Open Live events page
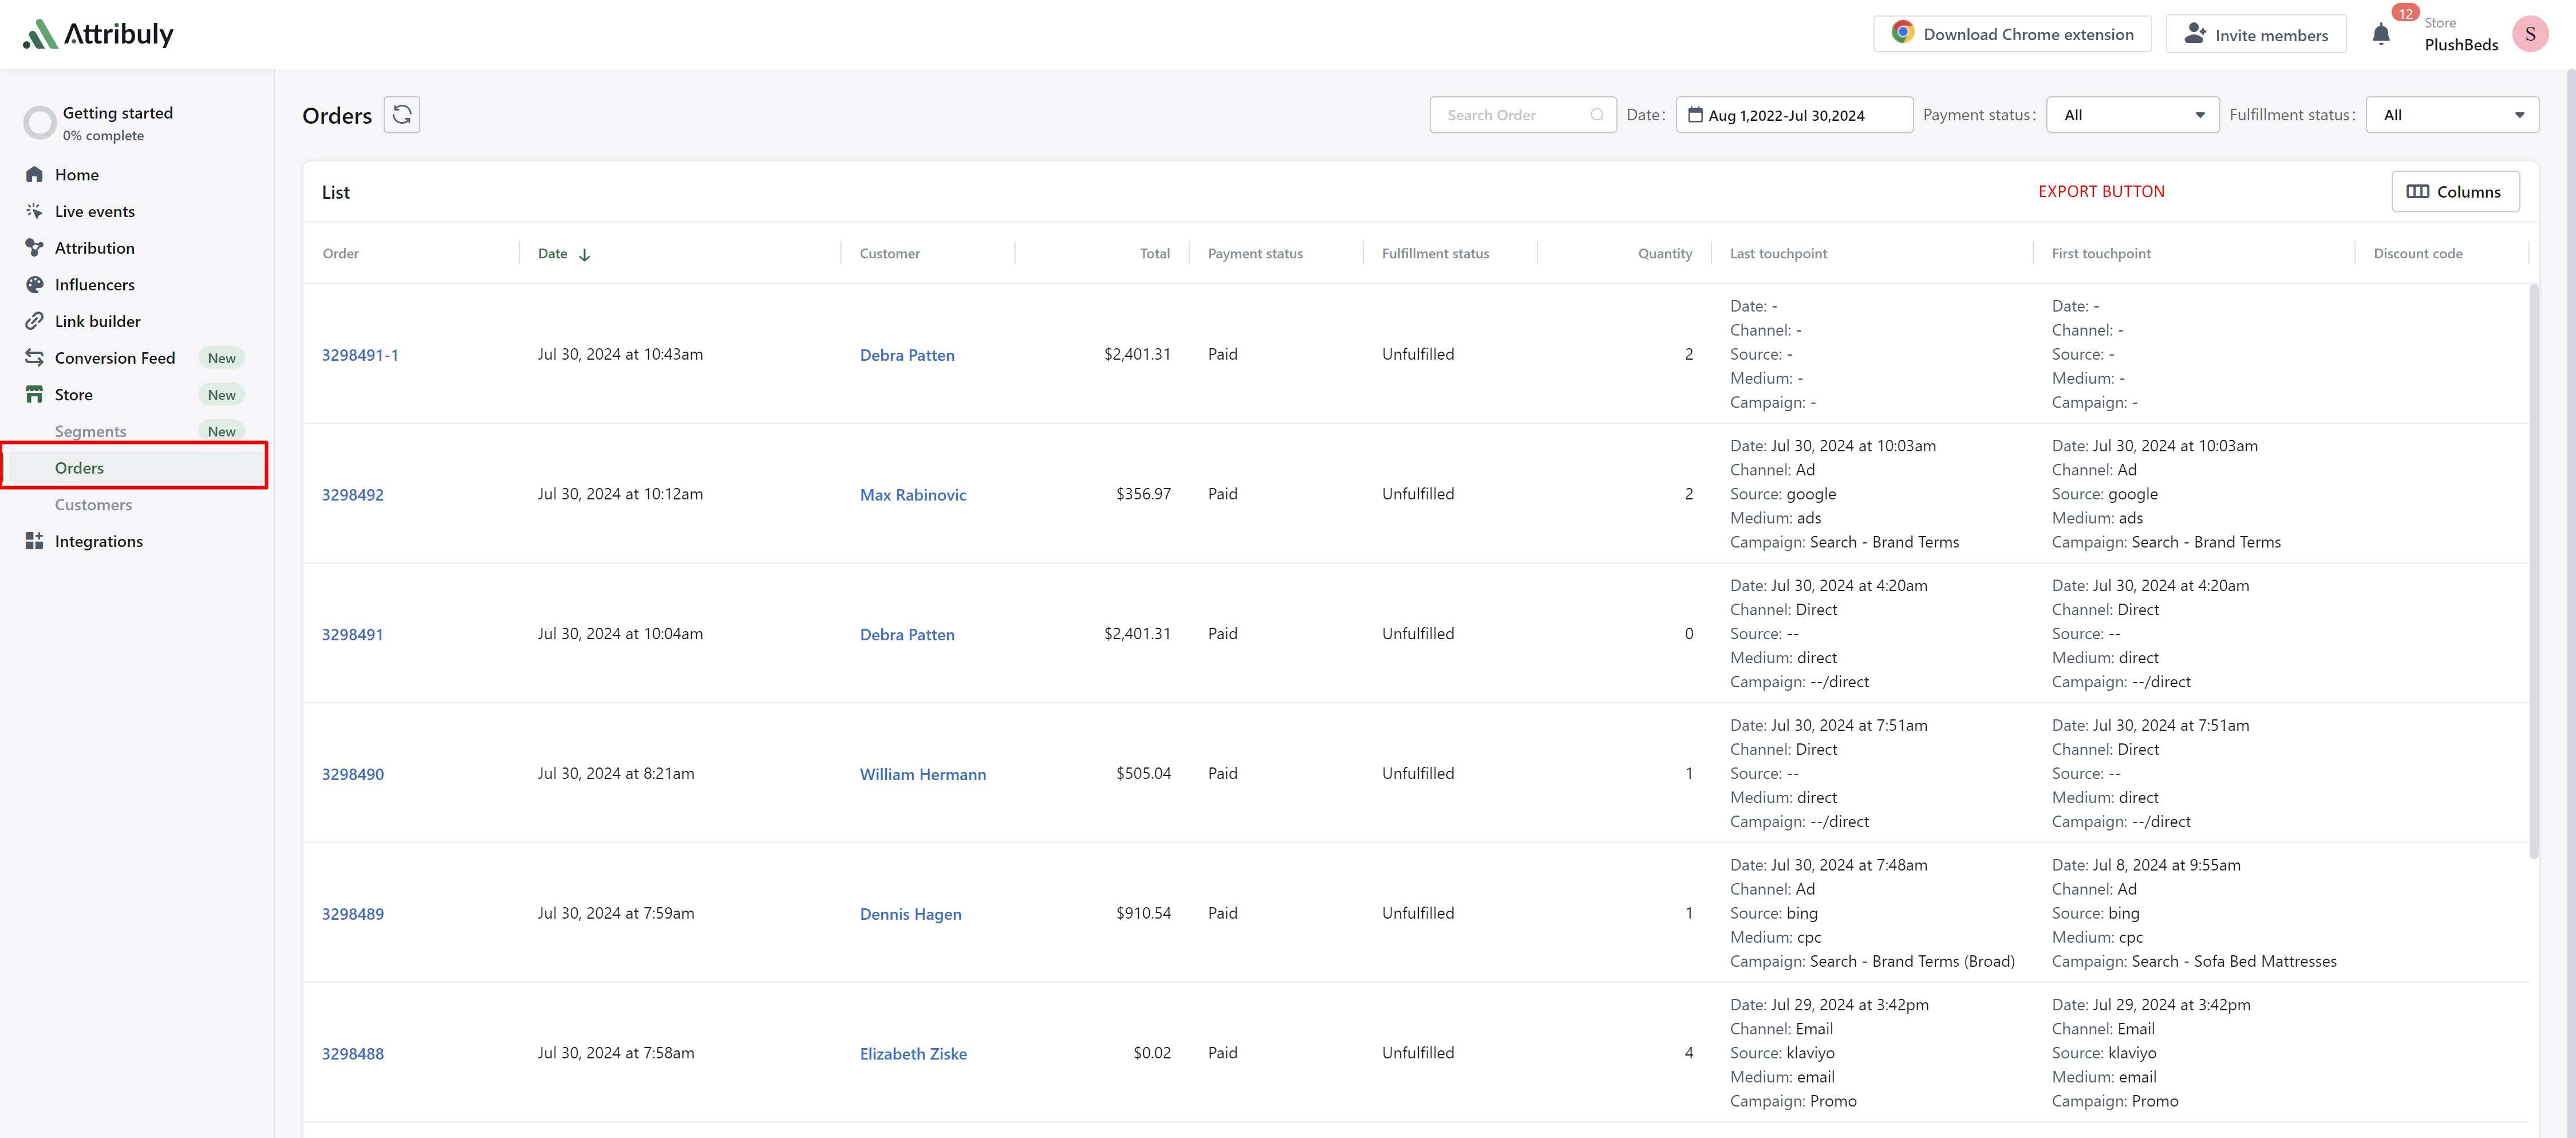Image resolution: width=2576 pixels, height=1138 pixels. point(95,211)
